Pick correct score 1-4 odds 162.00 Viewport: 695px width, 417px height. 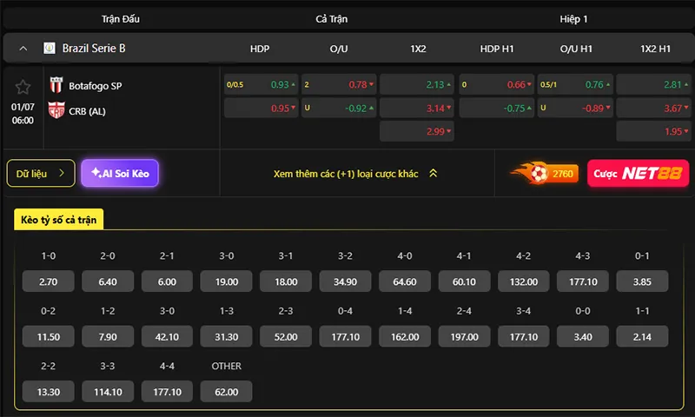tap(405, 337)
